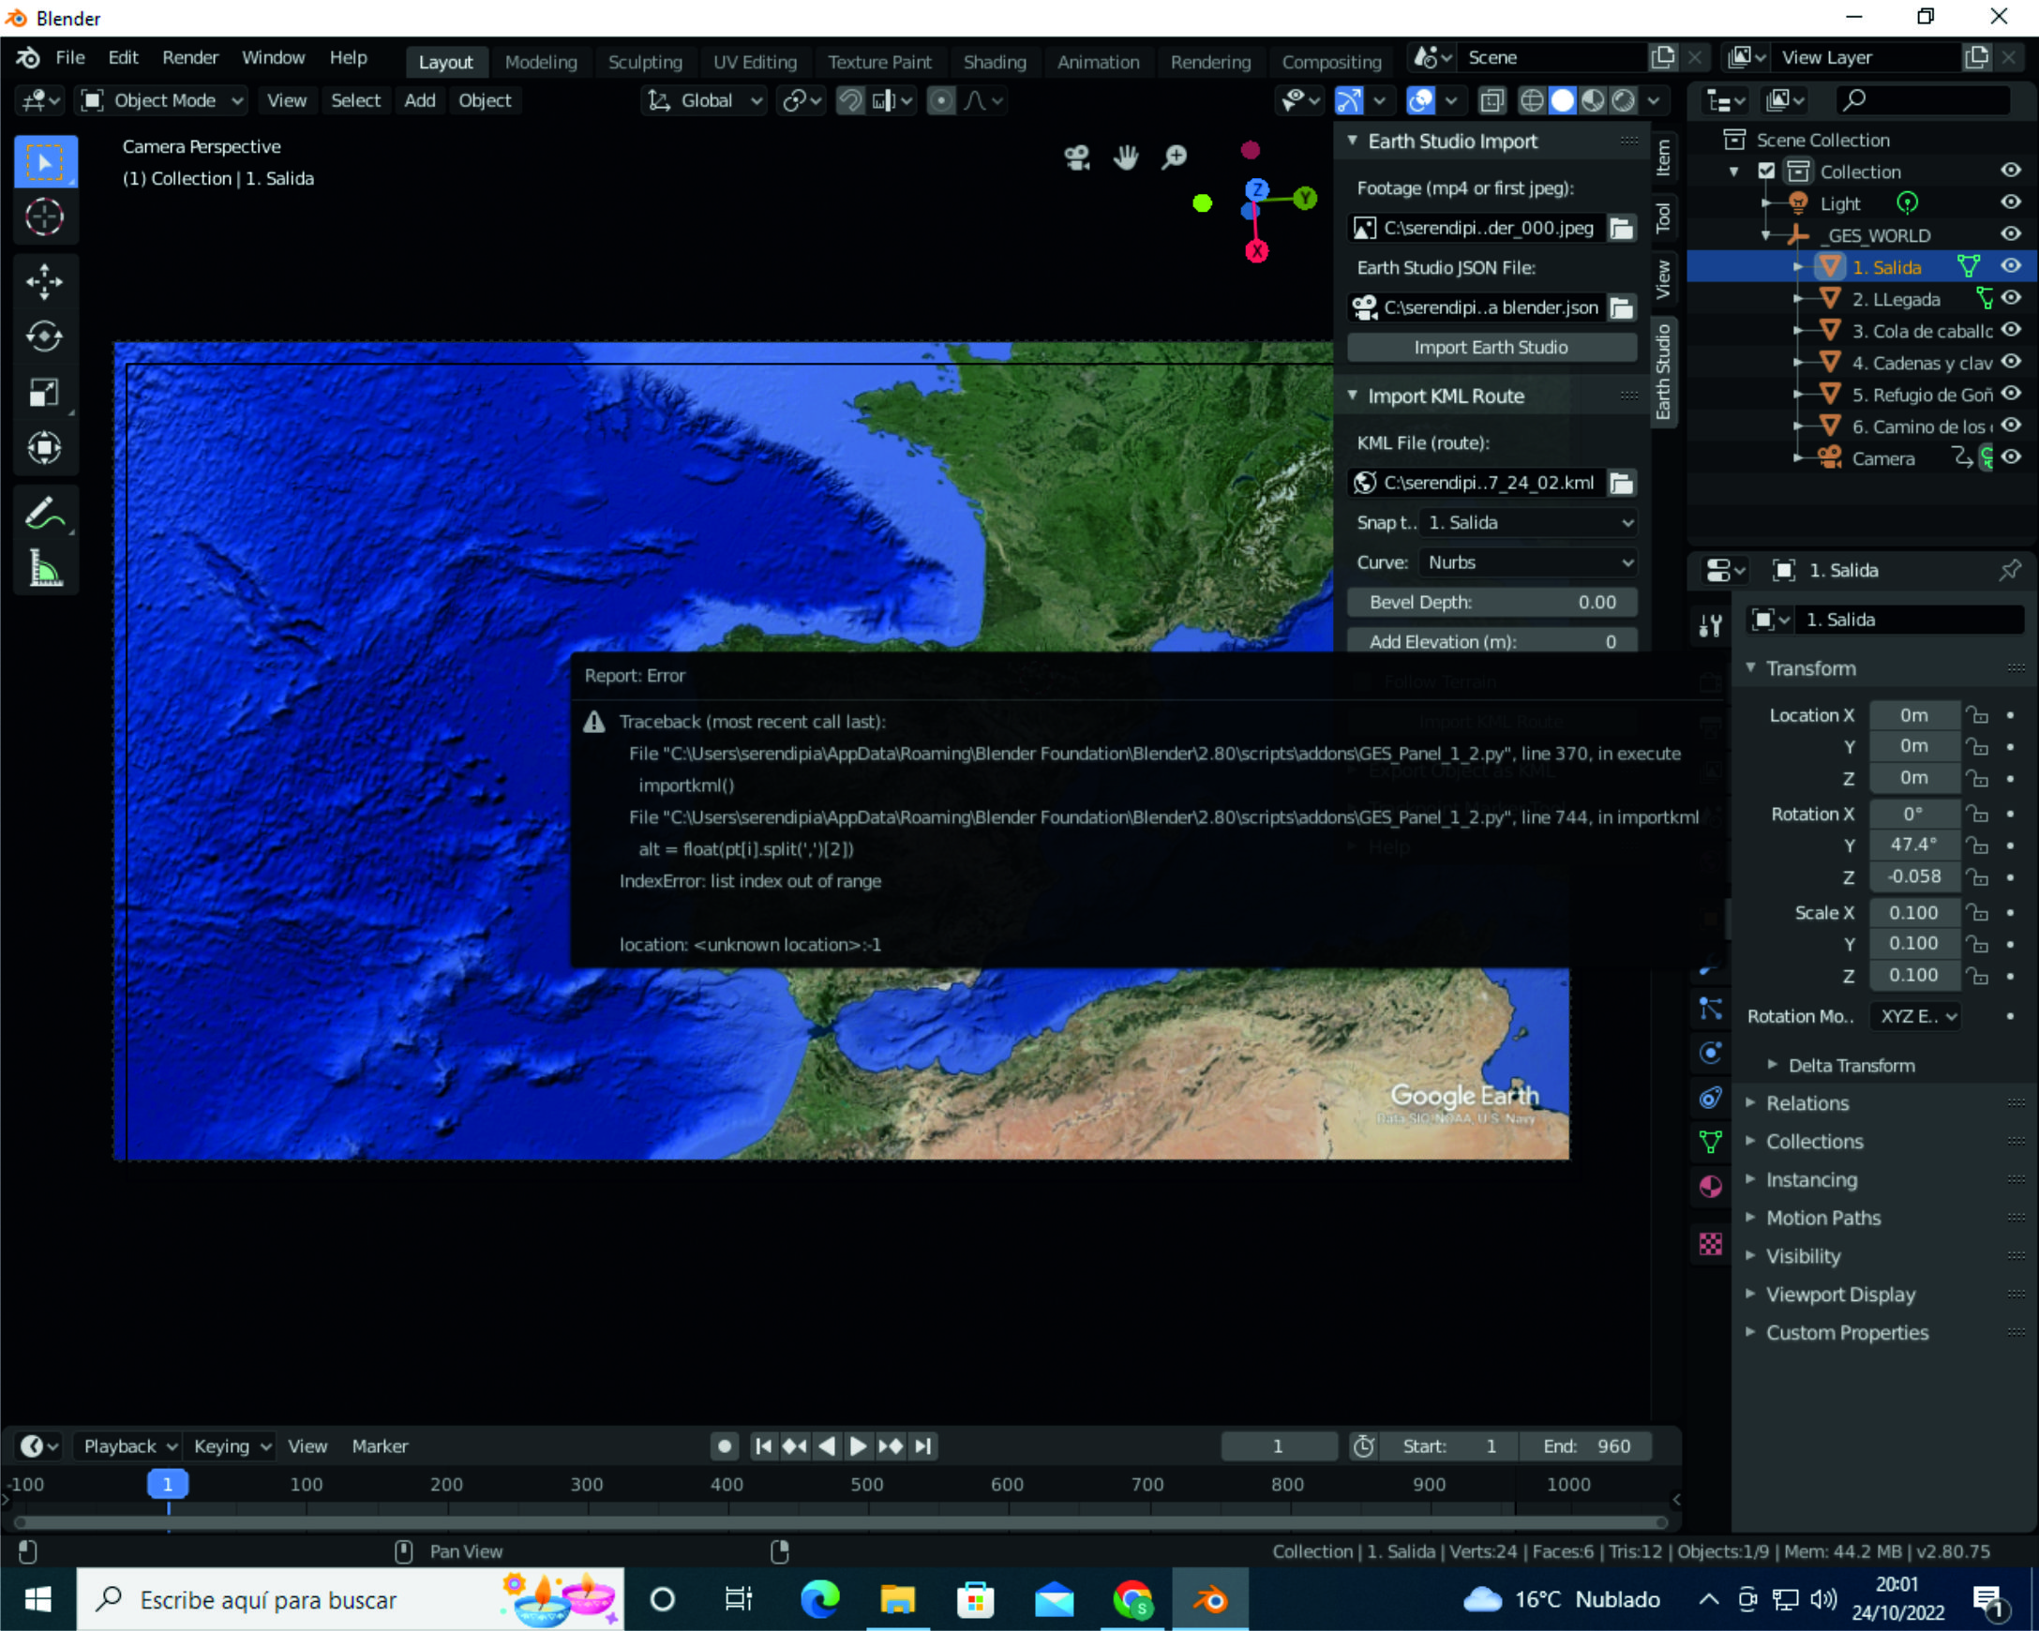Browse folder for KML route file
Viewport: 2039px width, 1631px height.
pos(1621,483)
